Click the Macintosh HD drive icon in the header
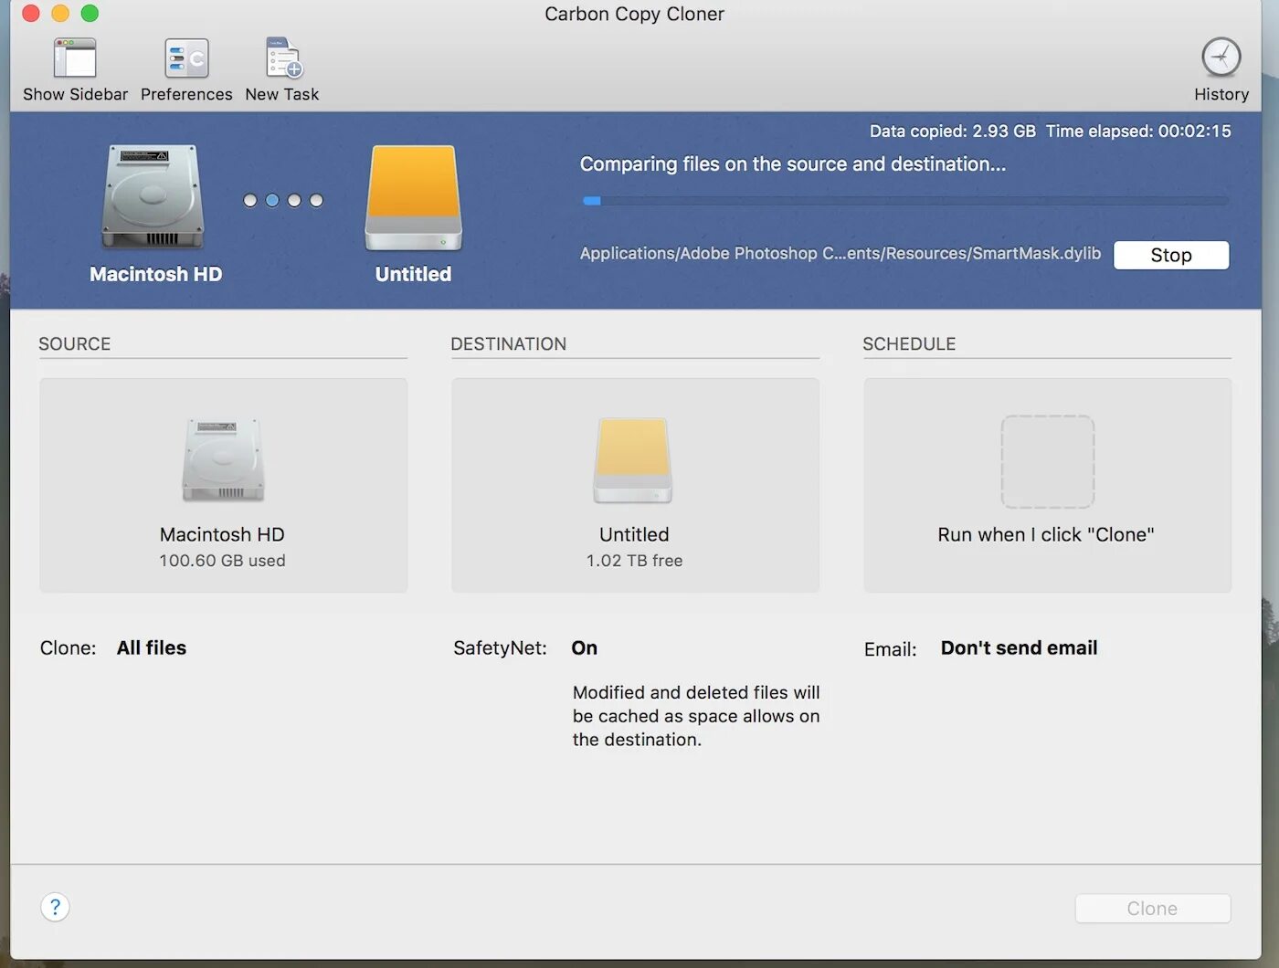The height and width of the screenshot is (968, 1279). (153, 196)
